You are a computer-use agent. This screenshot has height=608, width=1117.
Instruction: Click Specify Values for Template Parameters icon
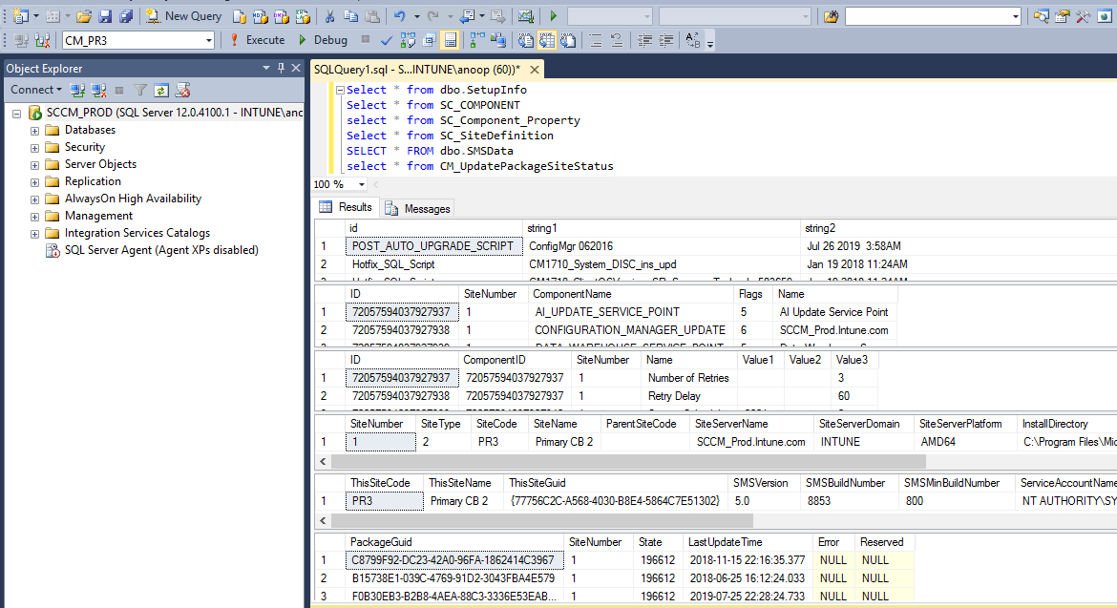pyautogui.click(x=692, y=41)
